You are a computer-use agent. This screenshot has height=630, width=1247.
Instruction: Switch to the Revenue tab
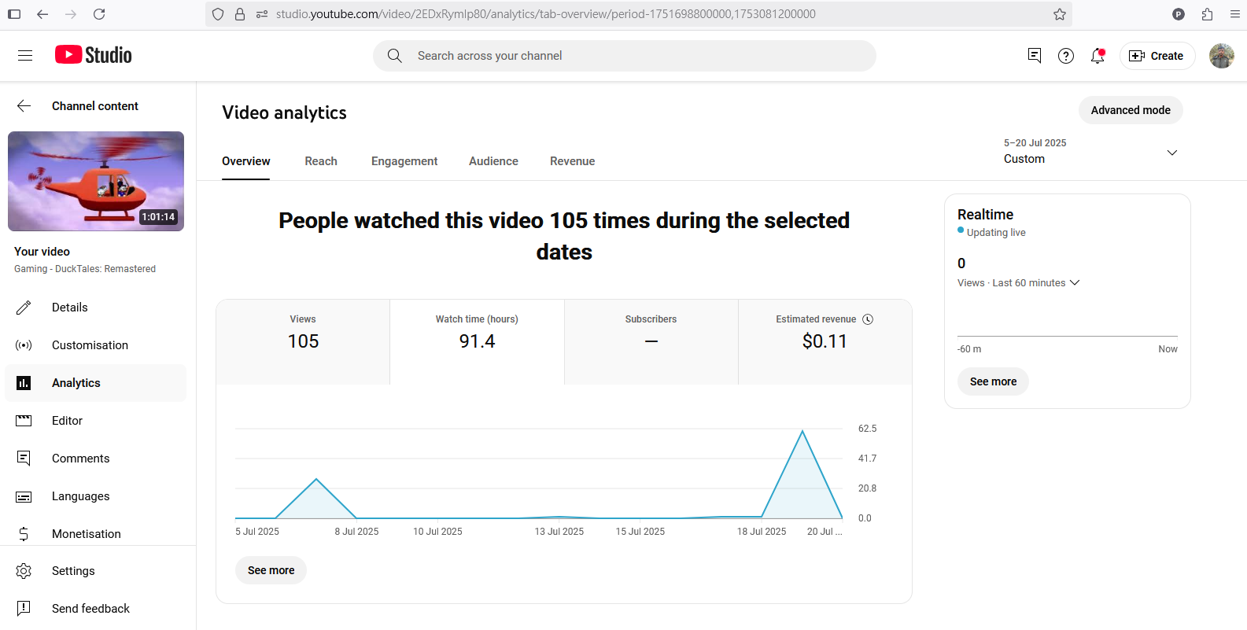coord(572,161)
